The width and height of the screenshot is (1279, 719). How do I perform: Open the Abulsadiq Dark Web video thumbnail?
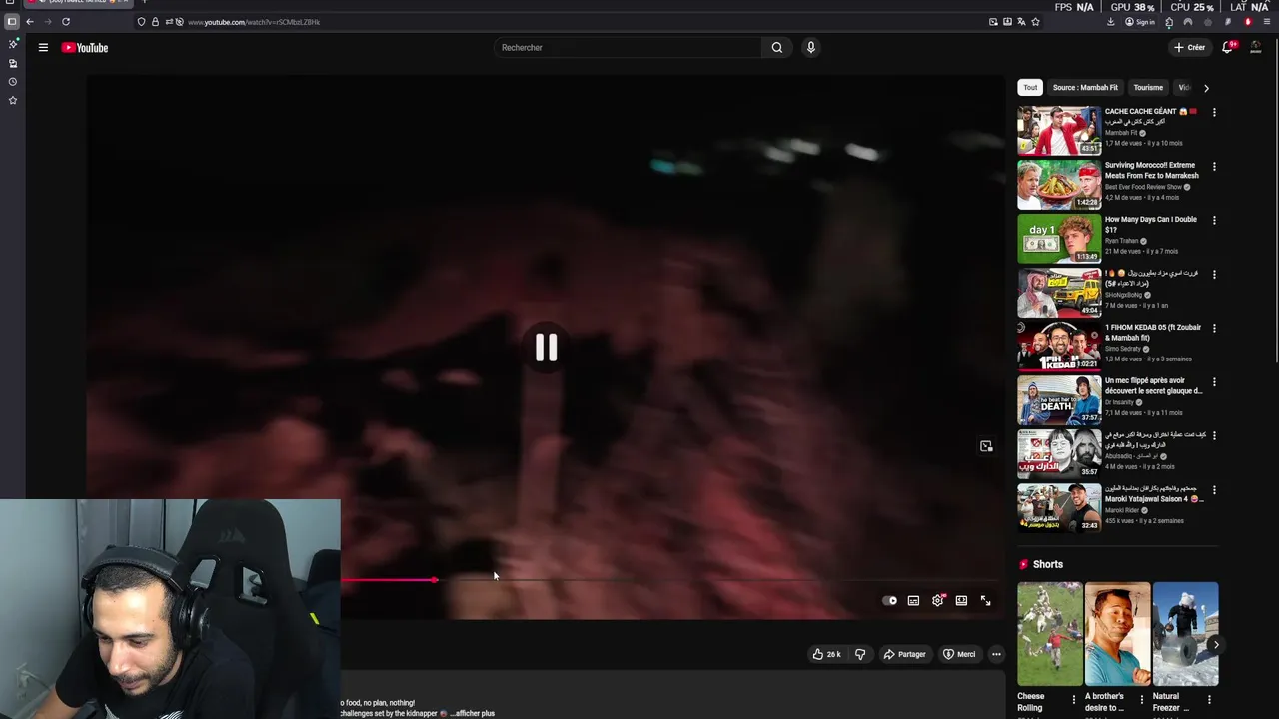point(1059,453)
